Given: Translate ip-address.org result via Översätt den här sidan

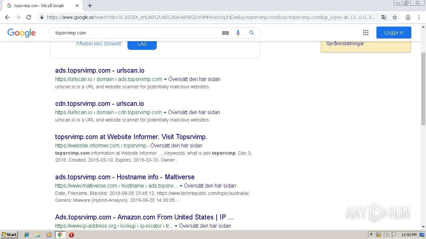Looking at the screenshot, I should (x=205, y=226).
